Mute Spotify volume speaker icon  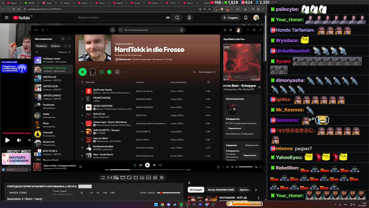pos(237,167)
